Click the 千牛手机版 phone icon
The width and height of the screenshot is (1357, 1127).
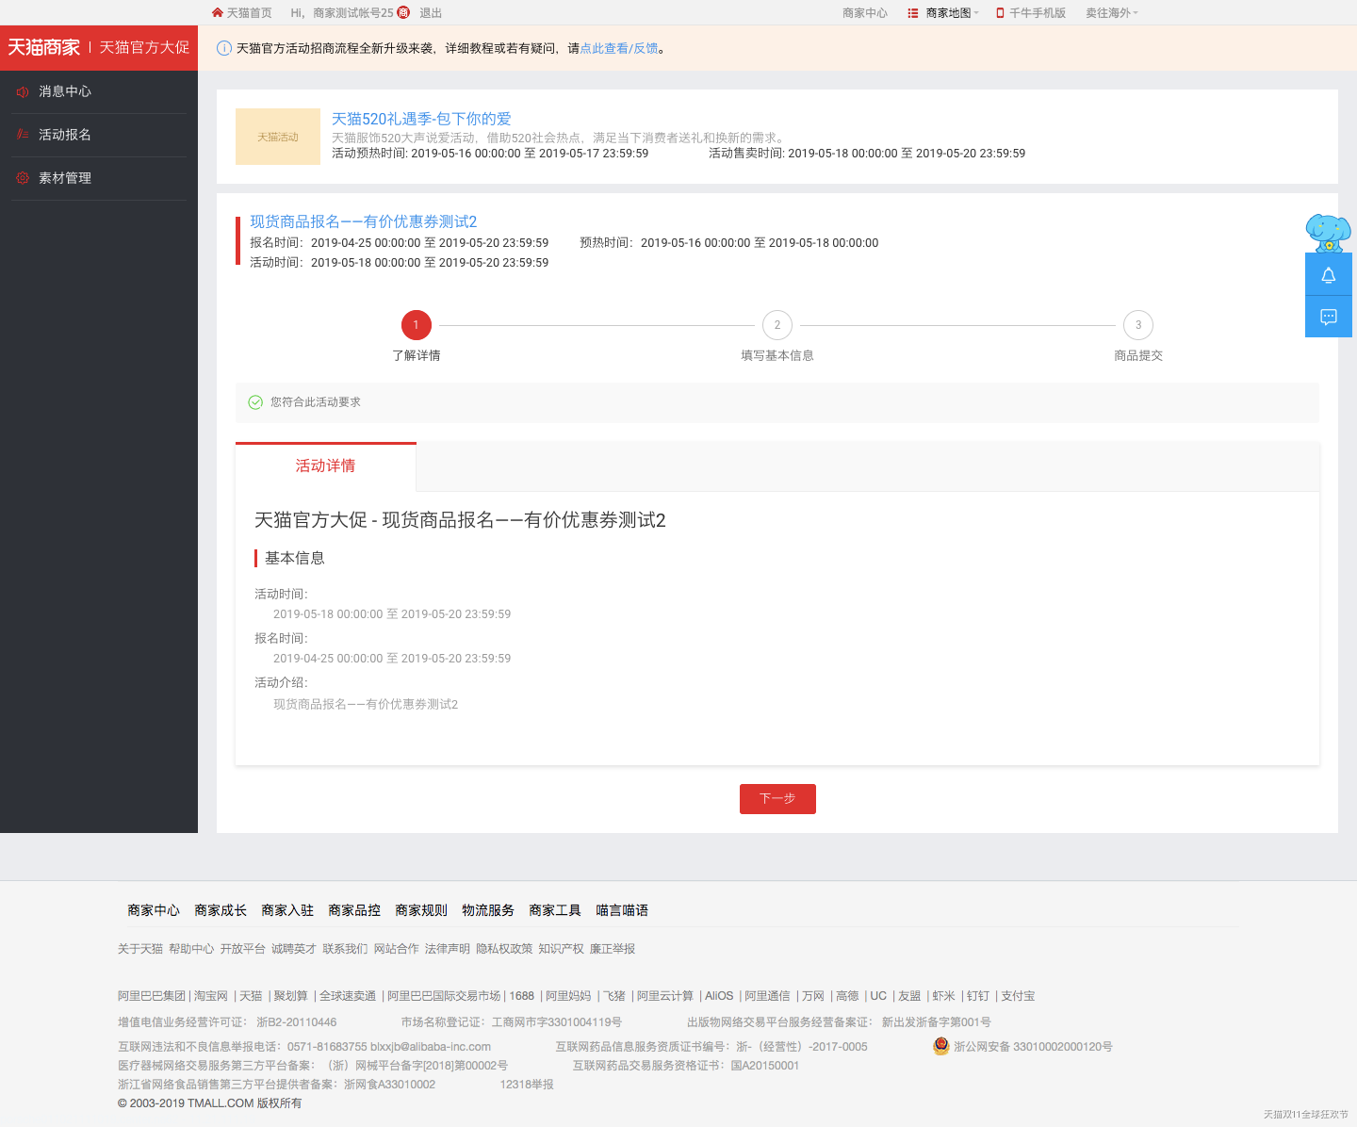pyautogui.click(x=1000, y=13)
